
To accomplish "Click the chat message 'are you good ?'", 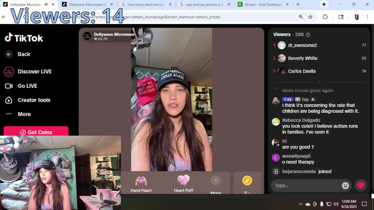I will click(x=298, y=147).
